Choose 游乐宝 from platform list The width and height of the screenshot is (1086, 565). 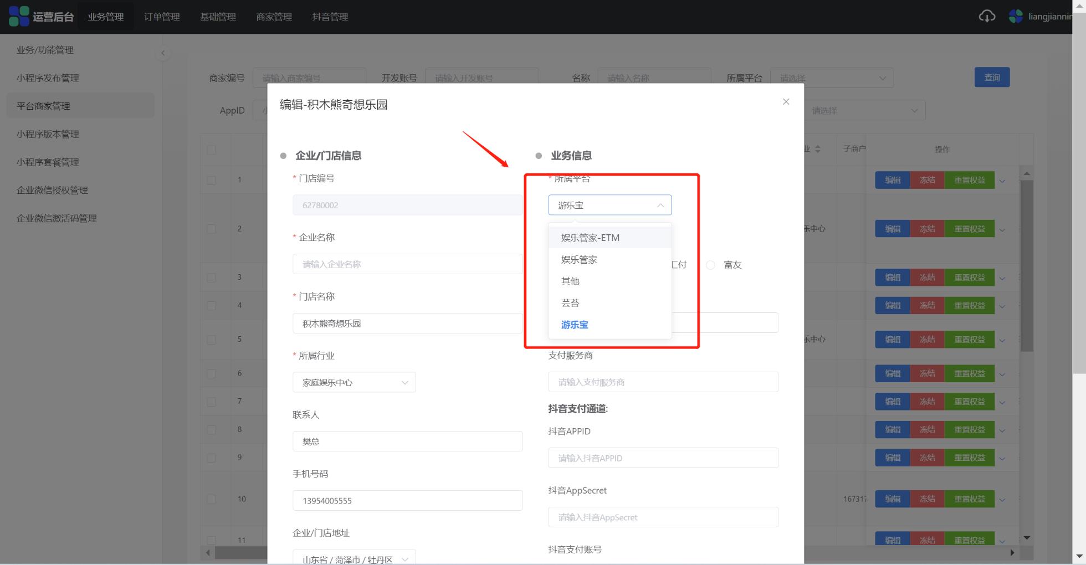click(610, 325)
